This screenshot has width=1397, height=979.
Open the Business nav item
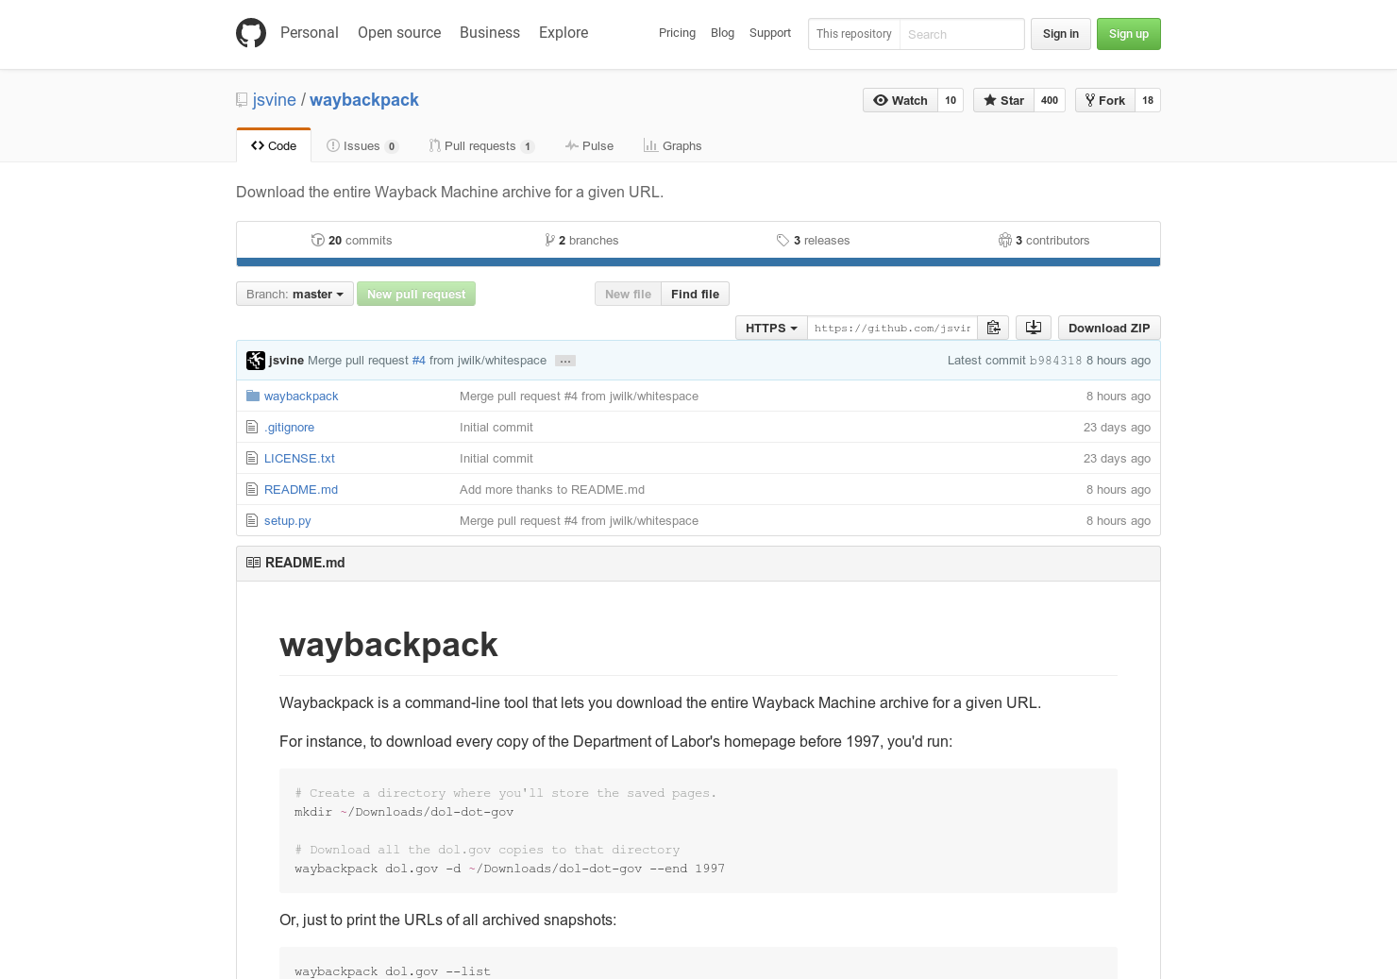(x=490, y=32)
